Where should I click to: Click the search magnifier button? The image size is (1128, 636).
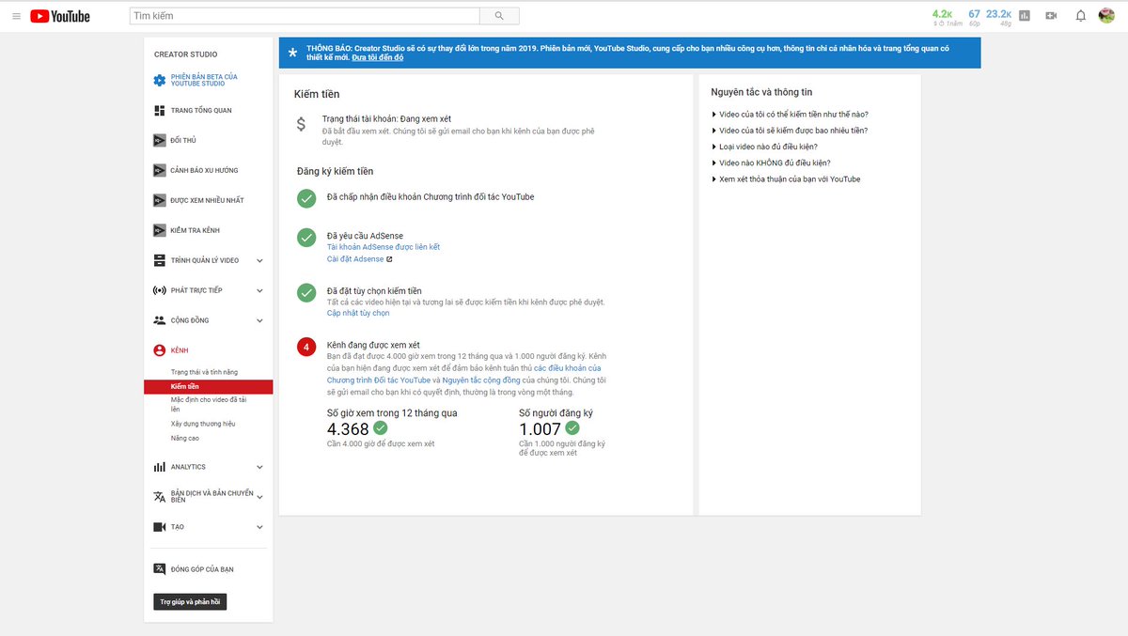pos(499,16)
